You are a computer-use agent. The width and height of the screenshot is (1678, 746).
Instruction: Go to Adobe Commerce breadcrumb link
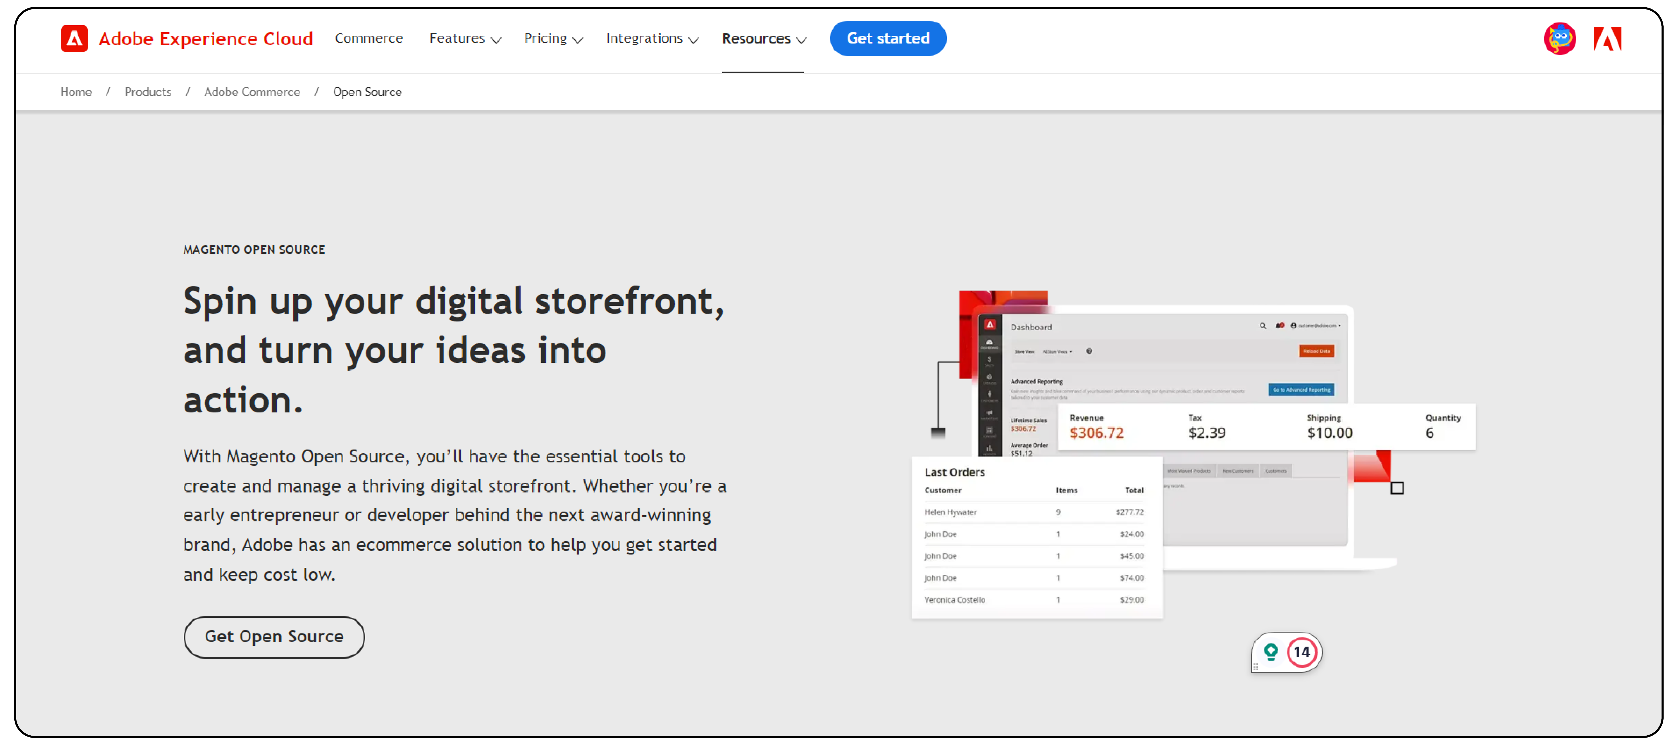pos(252,92)
